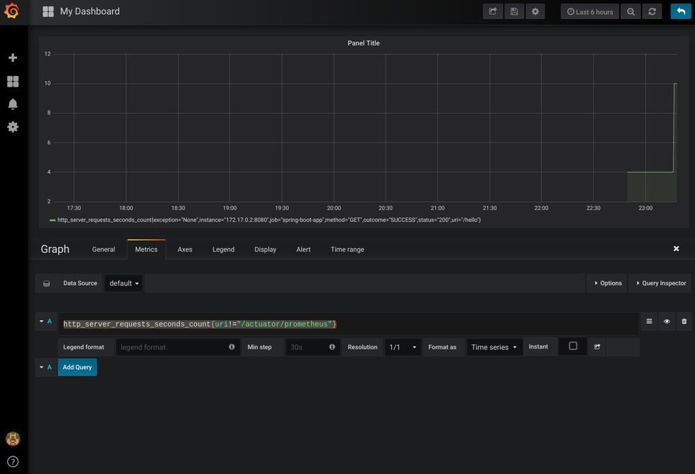Switch to the General tab
The height and width of the screenshot is (474, 695).
coord(103,250)
